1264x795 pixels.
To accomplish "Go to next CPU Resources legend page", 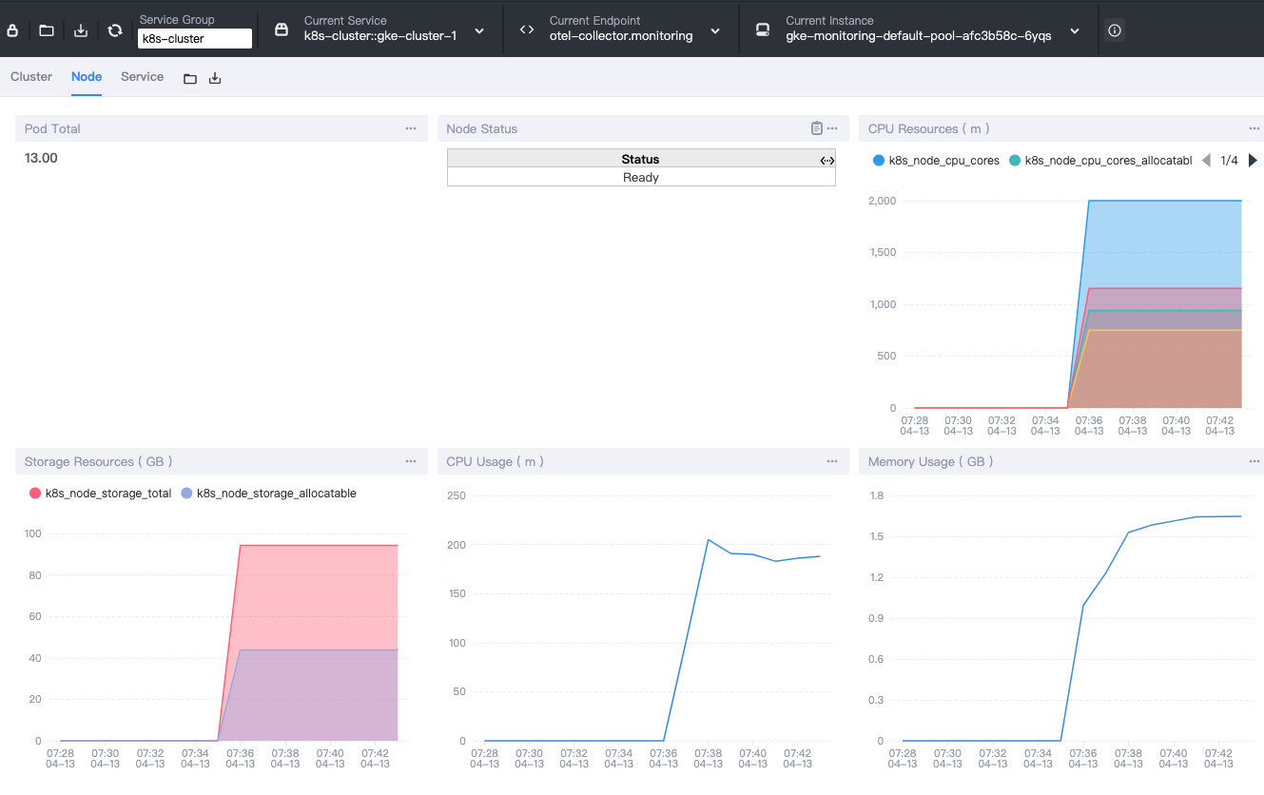I will 1253,161.
